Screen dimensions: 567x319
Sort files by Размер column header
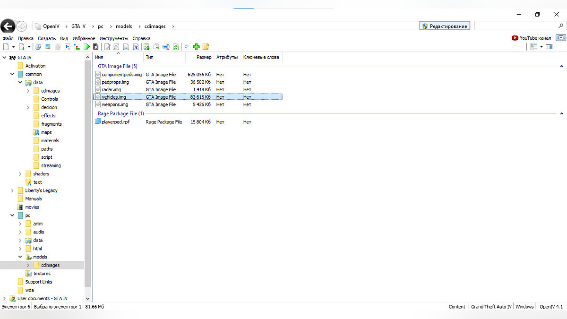tap(204, 57)
